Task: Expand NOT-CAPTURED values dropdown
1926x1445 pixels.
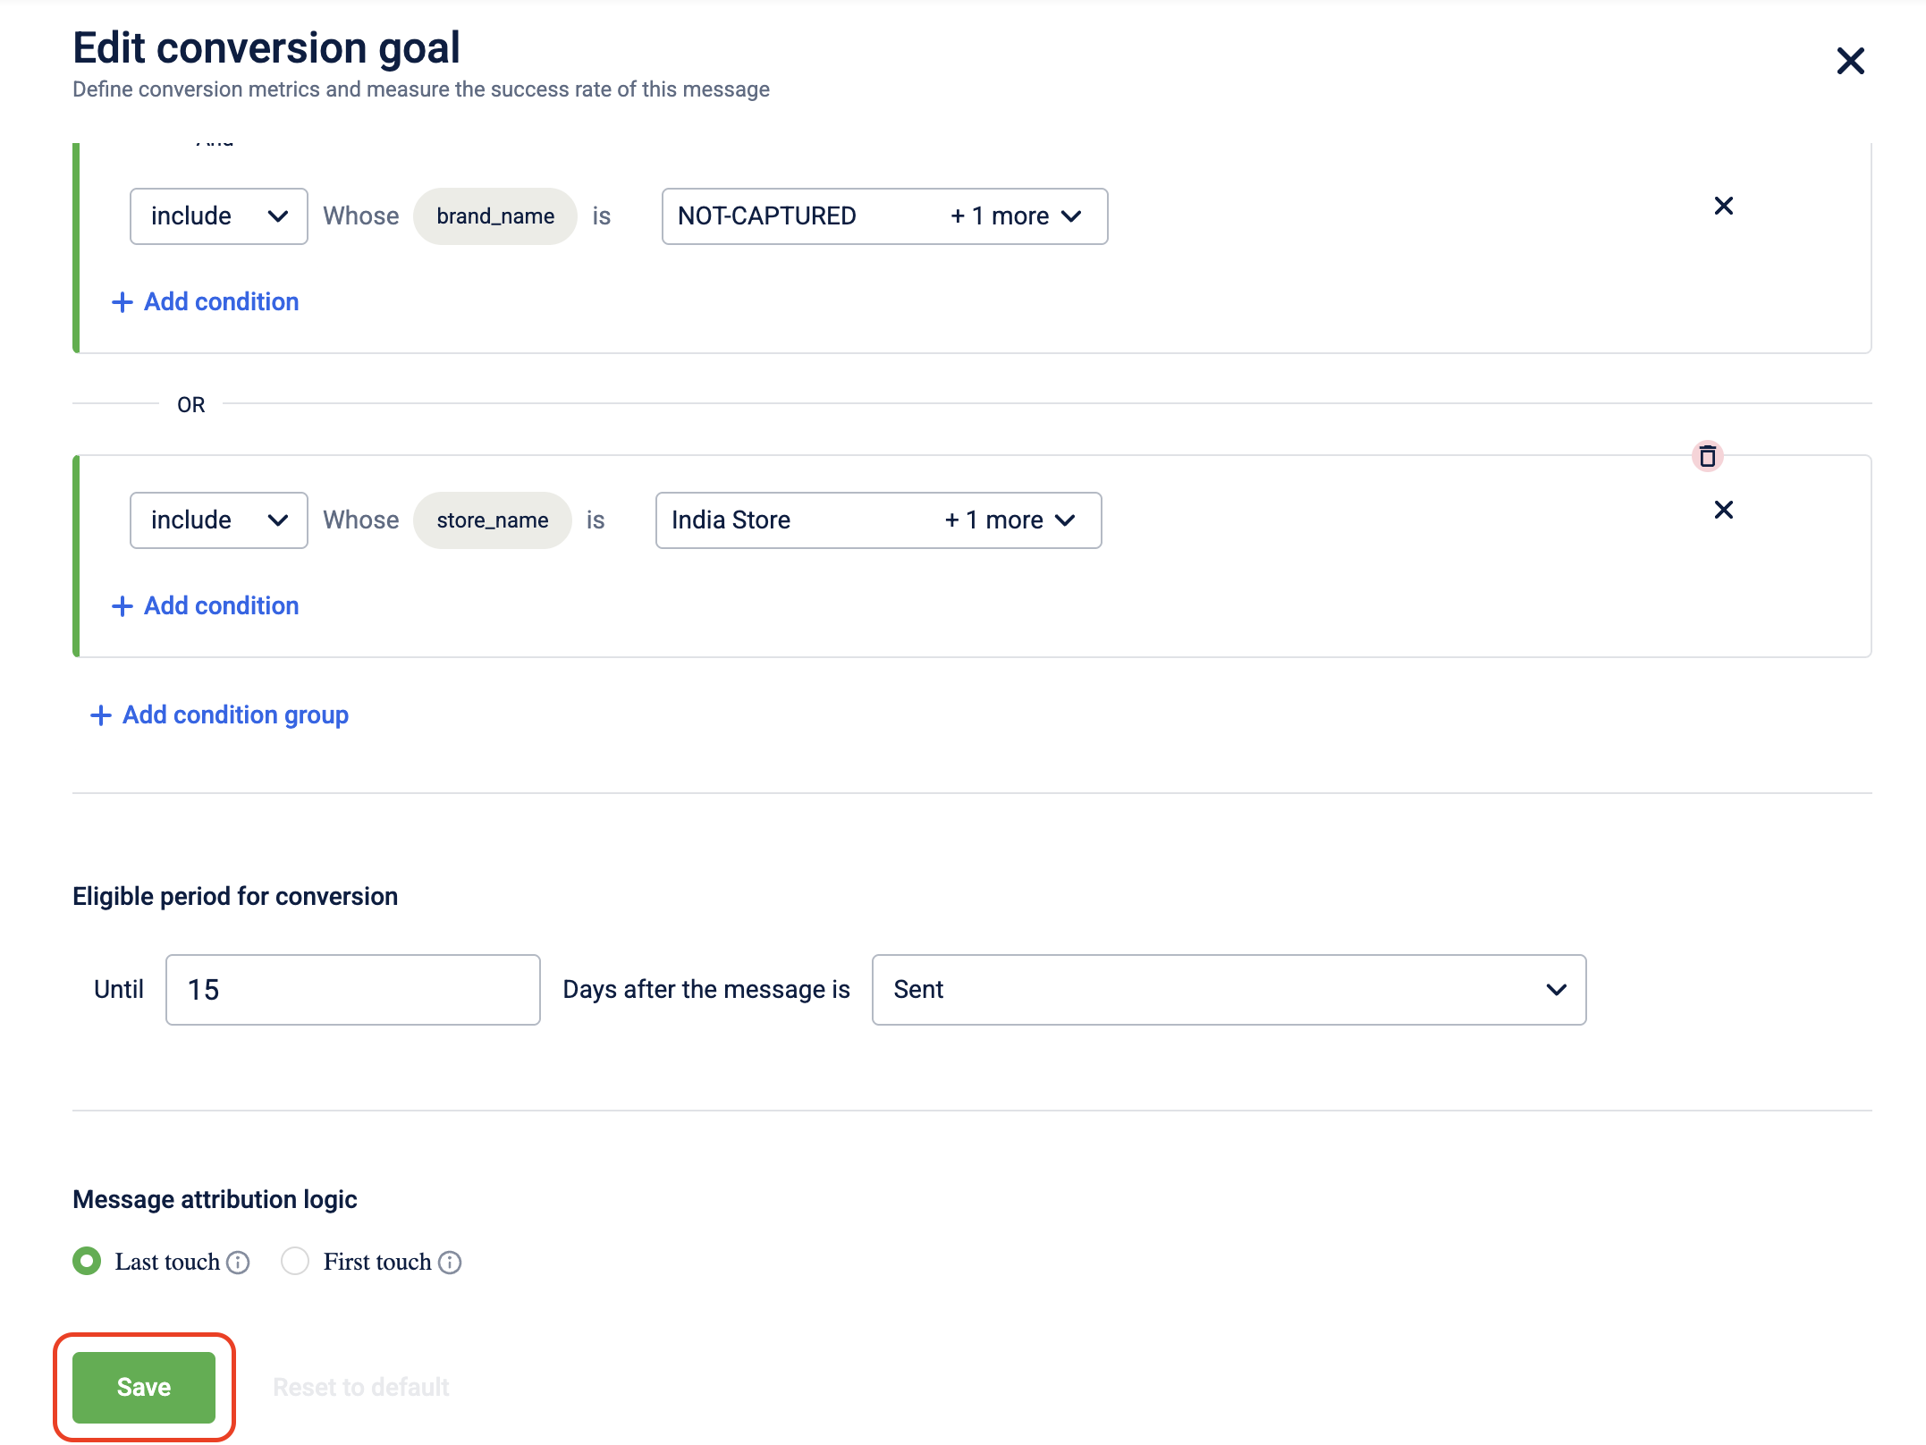Action: [883, 216]
